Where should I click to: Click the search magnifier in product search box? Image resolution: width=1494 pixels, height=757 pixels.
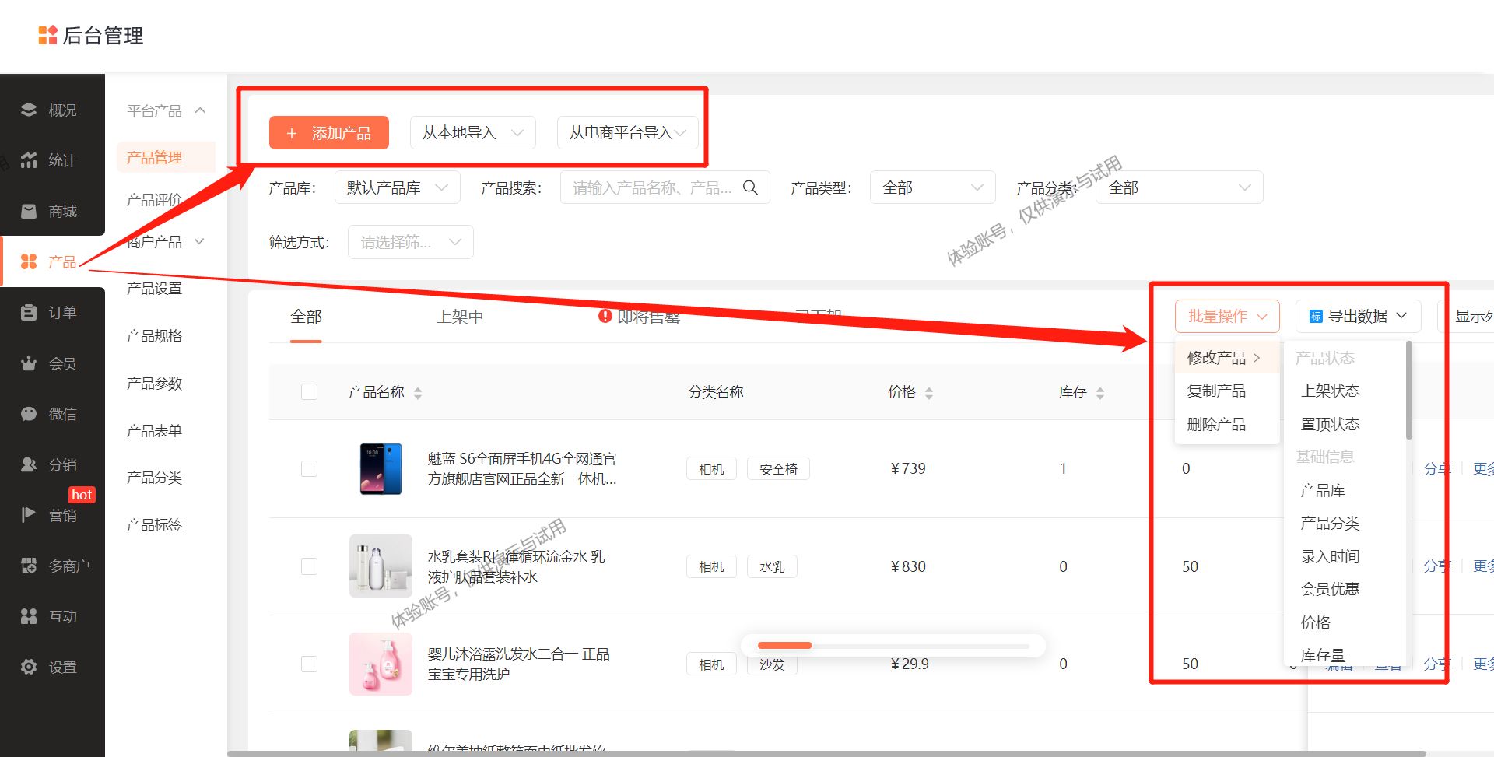point(749,187)
